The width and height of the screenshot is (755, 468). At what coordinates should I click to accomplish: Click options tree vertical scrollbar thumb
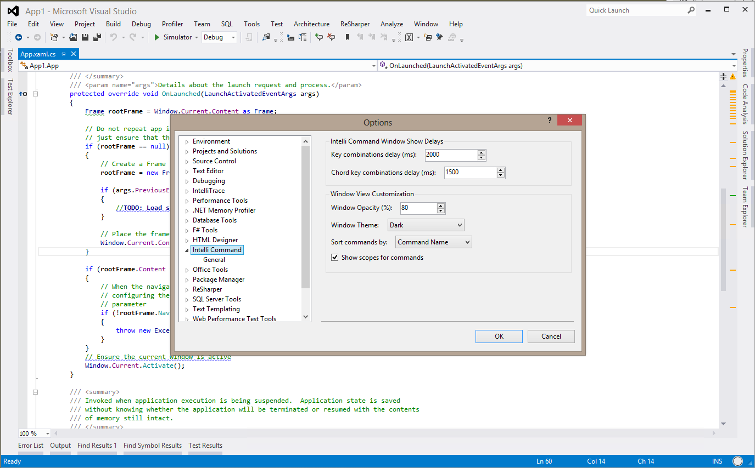pos(306,217)
